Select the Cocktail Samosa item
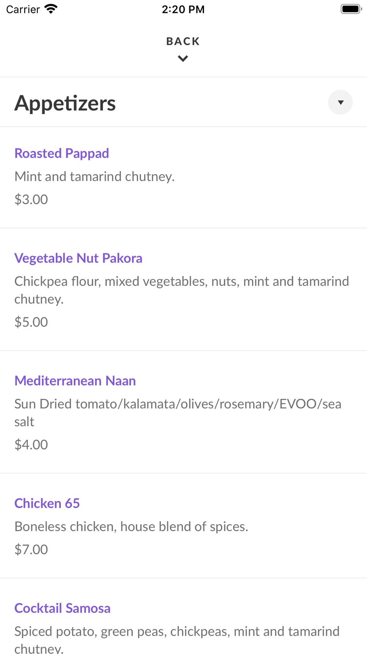367x654 pixels. (x=62, y=608)
